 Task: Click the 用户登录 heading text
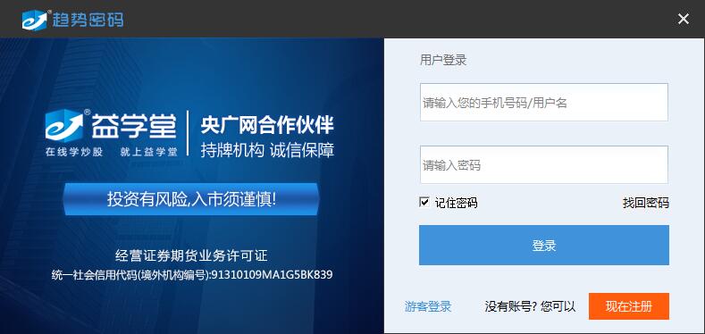pyautogui.click(x=443, y=60)
